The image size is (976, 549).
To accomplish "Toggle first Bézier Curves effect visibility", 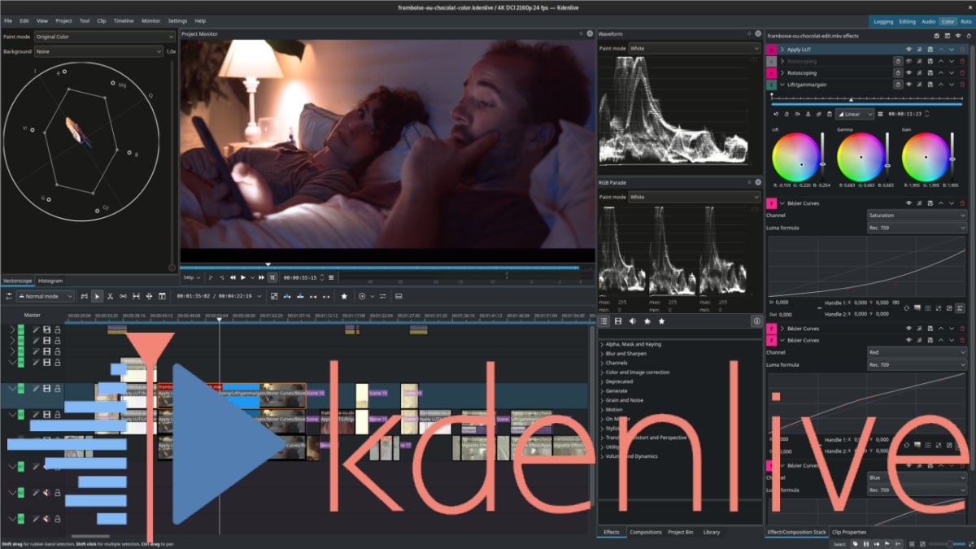I will tap(909, 203).
